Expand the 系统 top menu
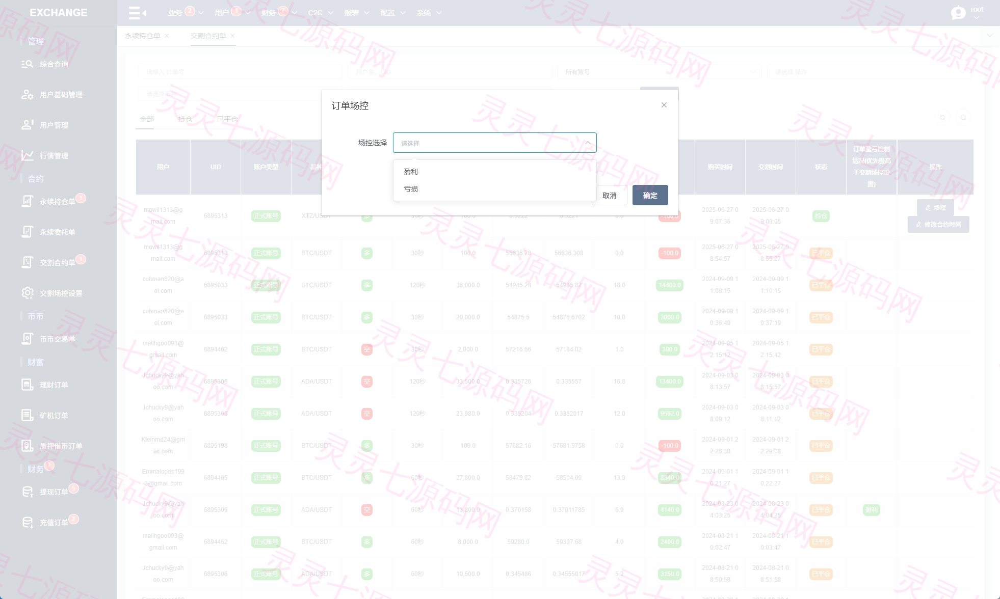 click(x=429, y=13)
